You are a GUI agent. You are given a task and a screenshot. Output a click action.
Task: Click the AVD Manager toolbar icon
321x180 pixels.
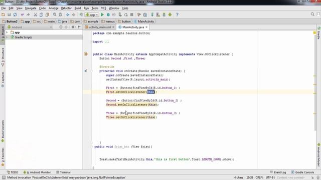(158, 14)
